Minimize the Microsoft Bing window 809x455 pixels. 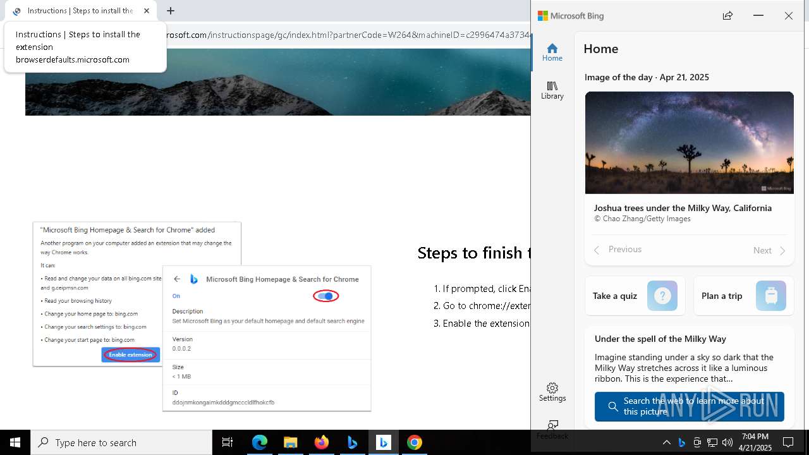pos(758,16)
